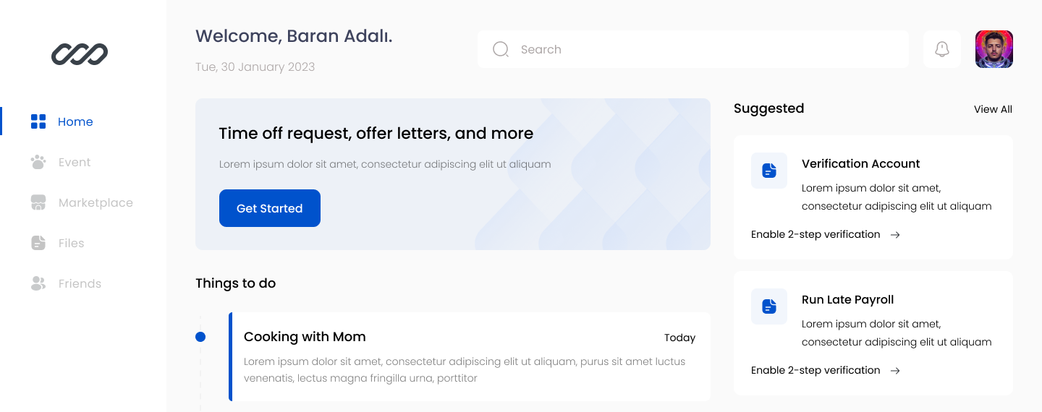1042x412 pixels.
Task: Click the Home grid icon
Action: pyautogui.click(x=38, y=121)
